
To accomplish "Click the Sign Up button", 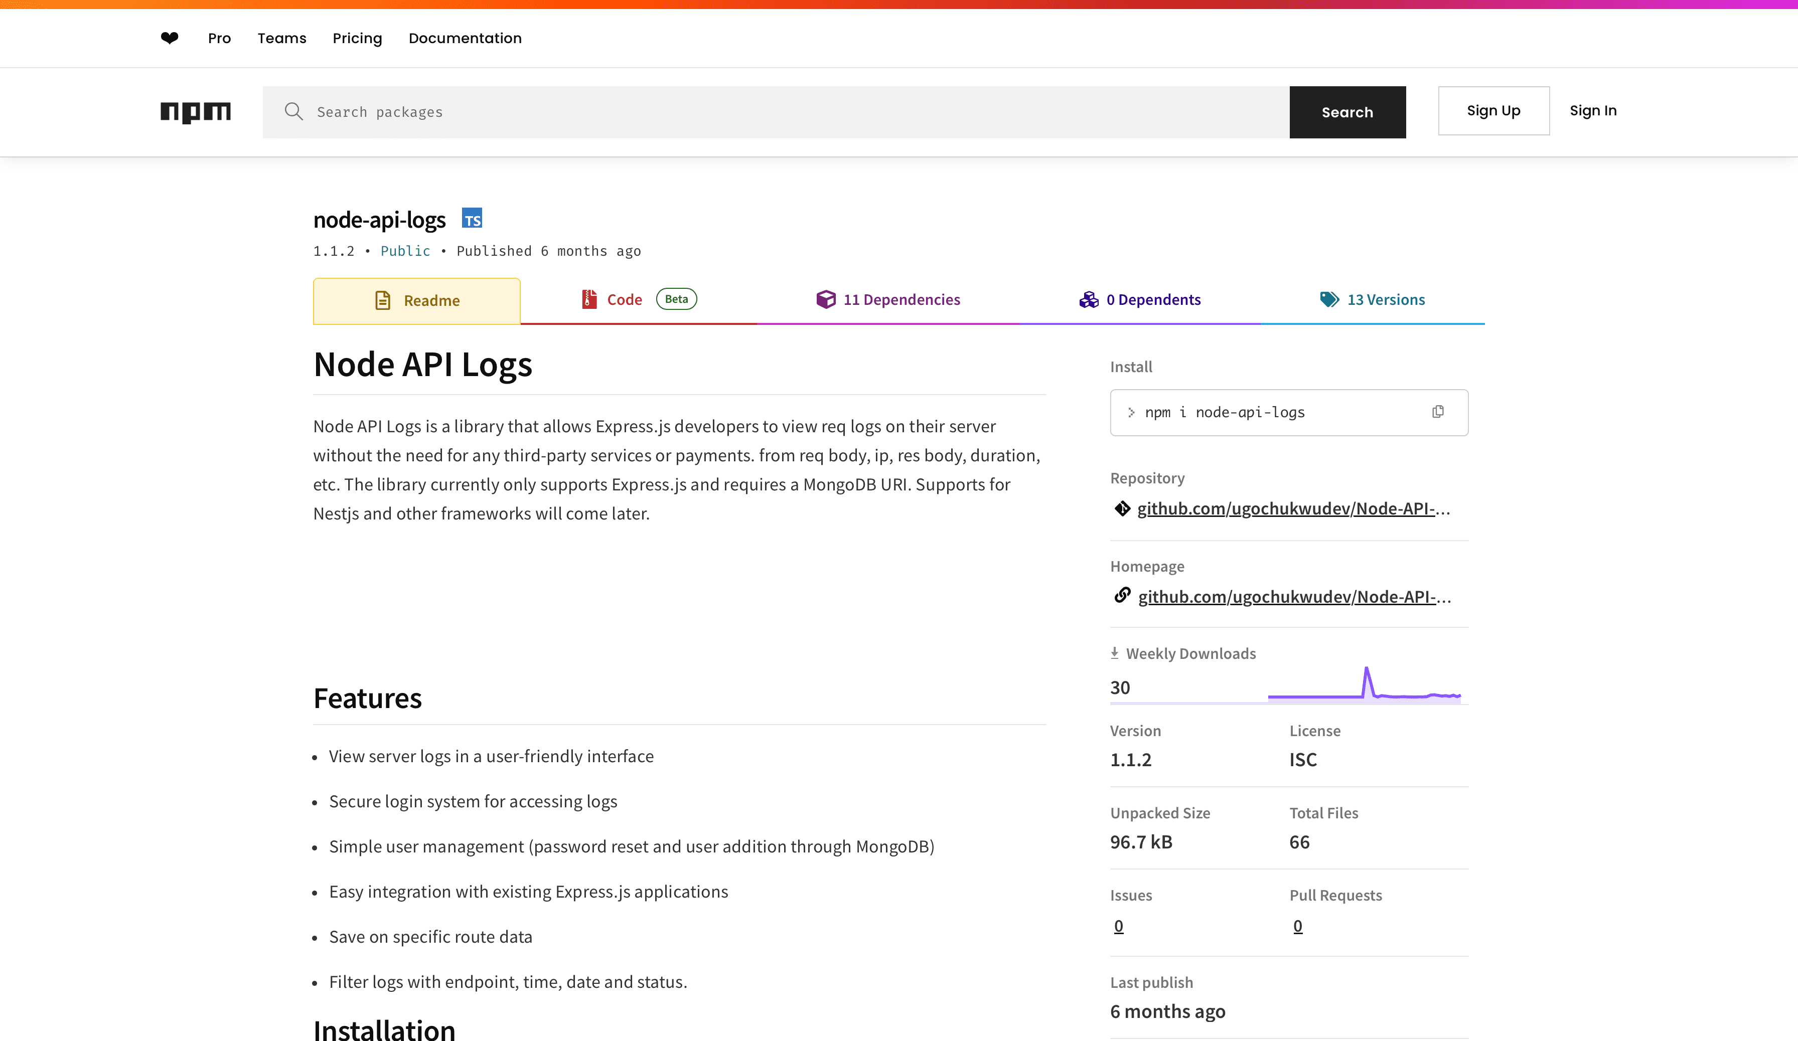I will (1493, 110).
